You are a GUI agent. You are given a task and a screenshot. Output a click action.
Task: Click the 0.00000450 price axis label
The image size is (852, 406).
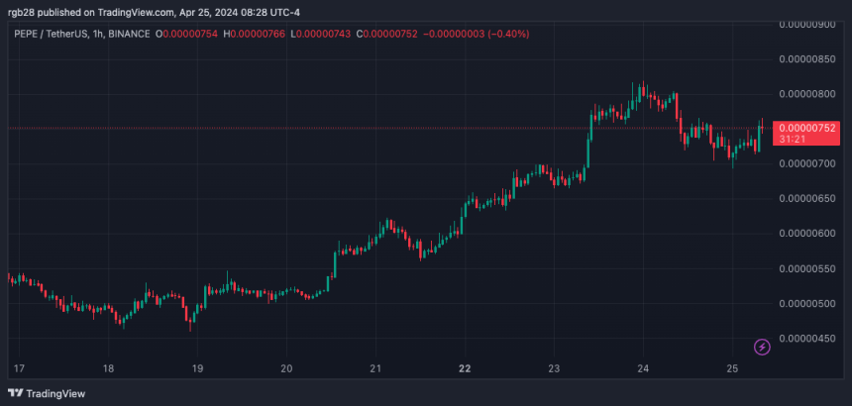(809, 339)
